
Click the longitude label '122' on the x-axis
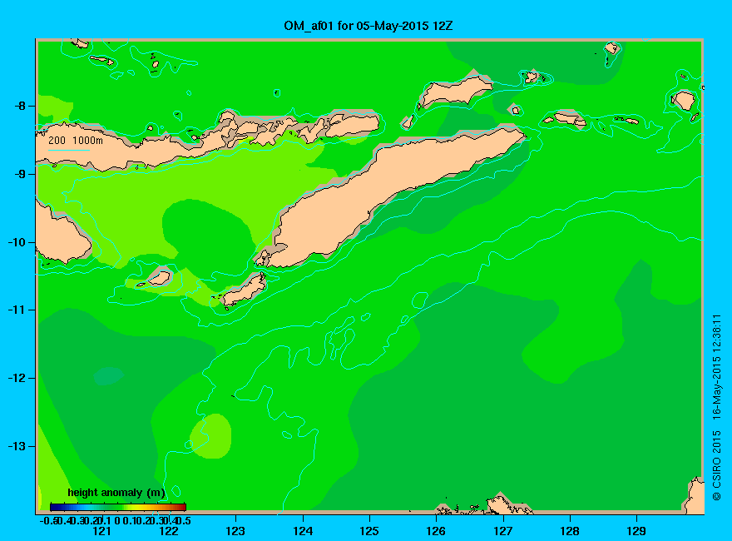point(169,531)
